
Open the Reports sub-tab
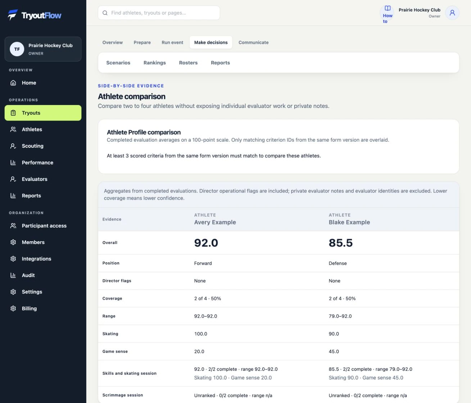[220, 63]
